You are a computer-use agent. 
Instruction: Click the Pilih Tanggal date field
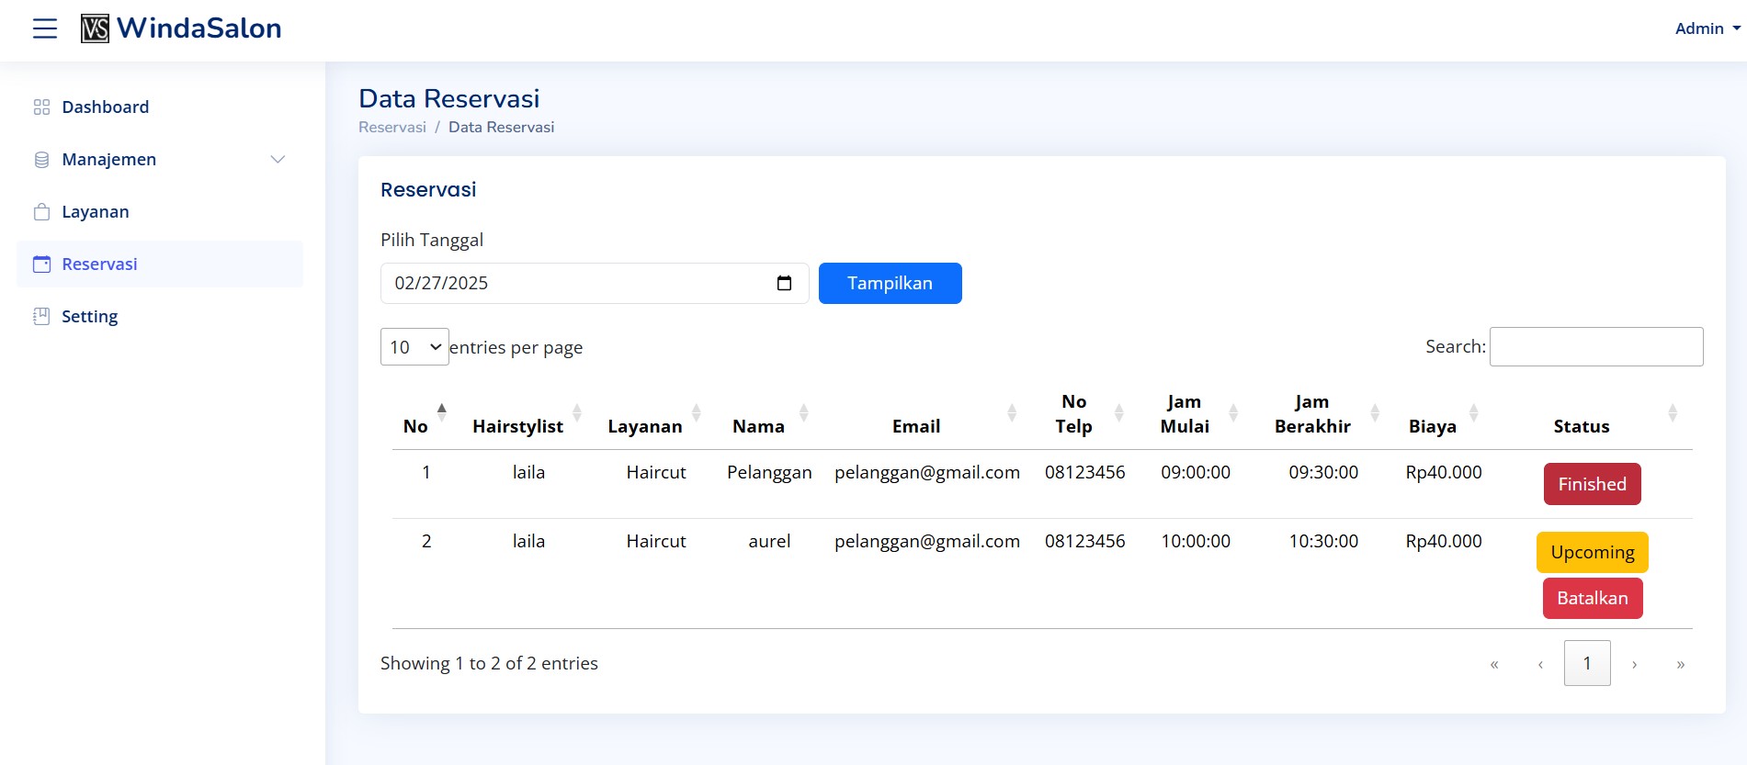(595, 283)
